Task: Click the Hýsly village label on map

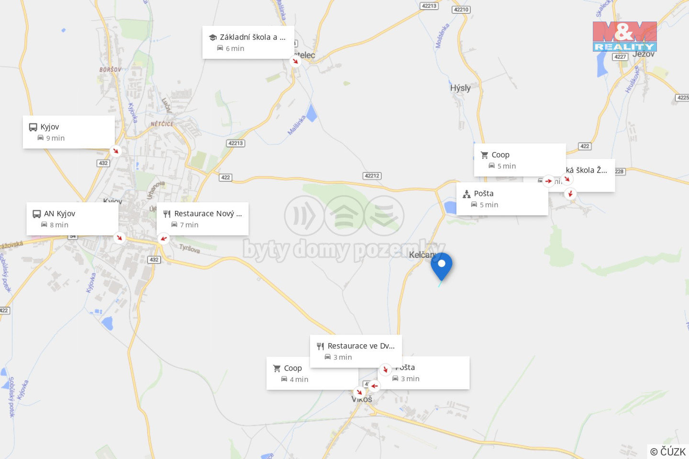Action: point(460,88)
